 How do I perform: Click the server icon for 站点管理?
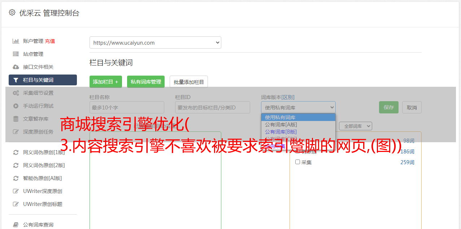pos(16,54)
